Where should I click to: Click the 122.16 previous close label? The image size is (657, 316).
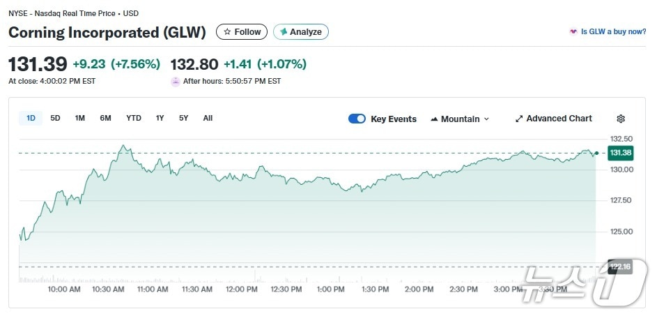619,266
